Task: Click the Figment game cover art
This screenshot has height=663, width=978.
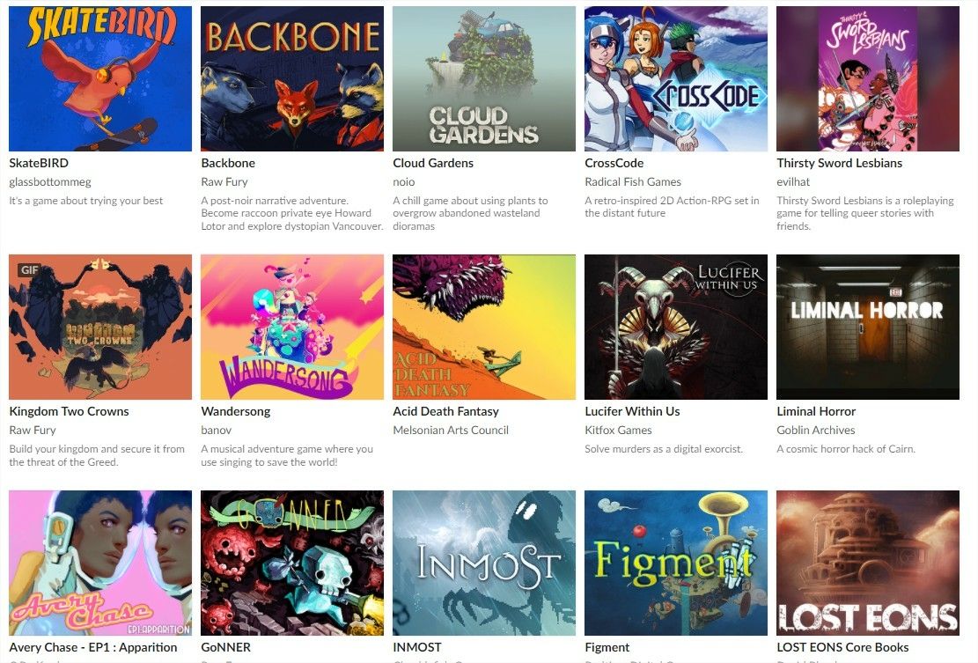Action: [676, 563]
